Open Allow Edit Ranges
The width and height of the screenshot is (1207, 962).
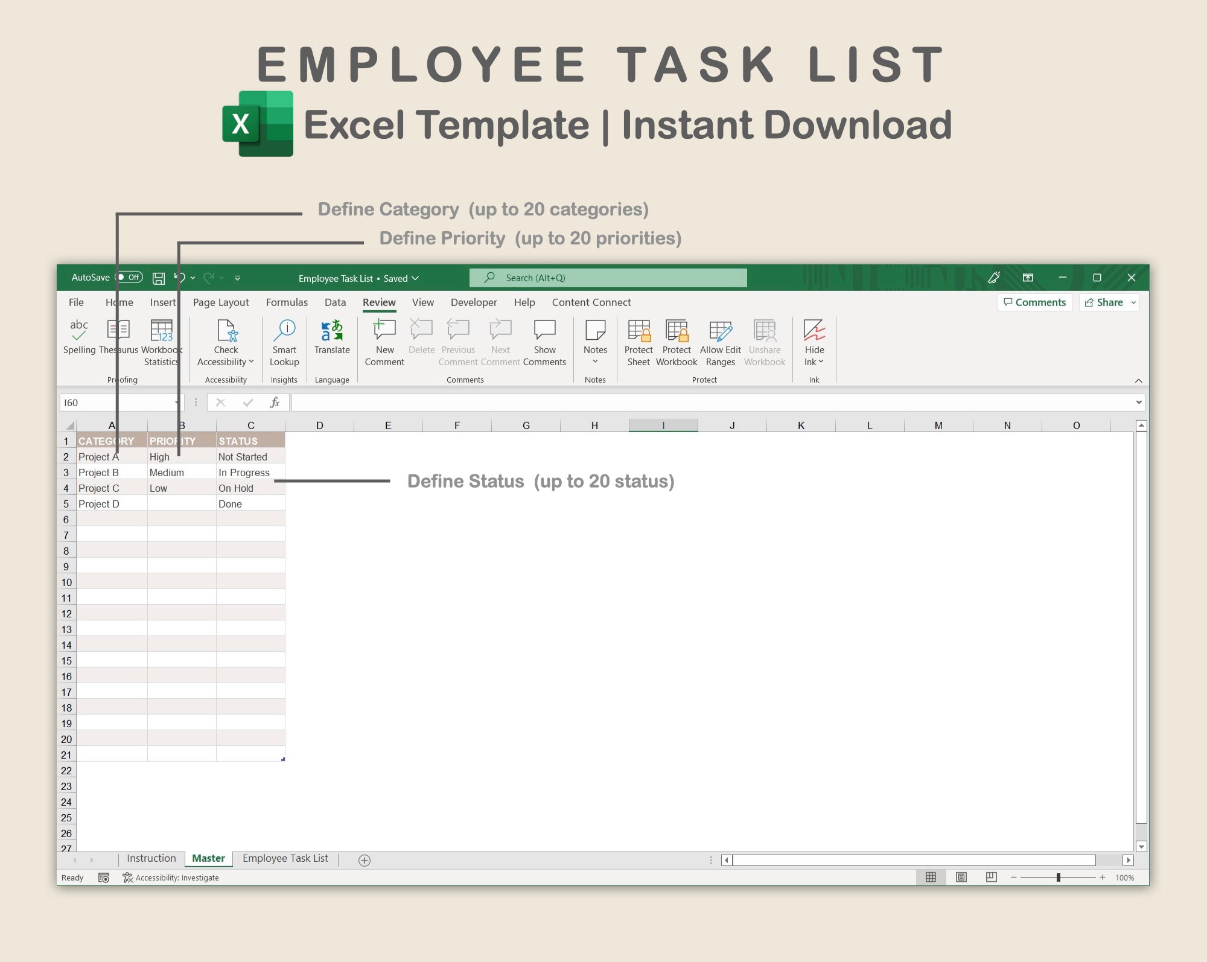[720, 341]
